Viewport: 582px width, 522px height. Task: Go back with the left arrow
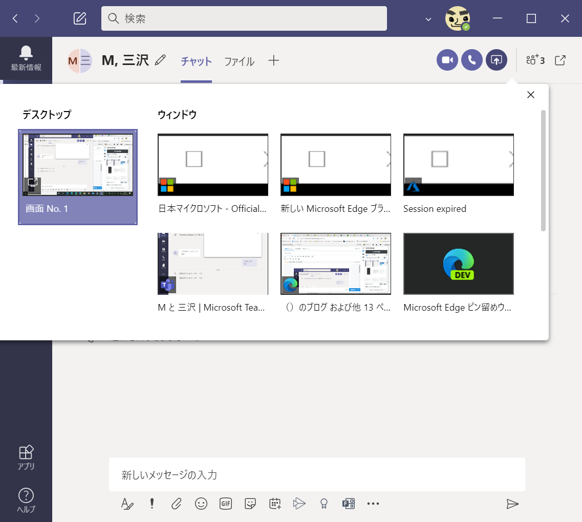point(15,18)
